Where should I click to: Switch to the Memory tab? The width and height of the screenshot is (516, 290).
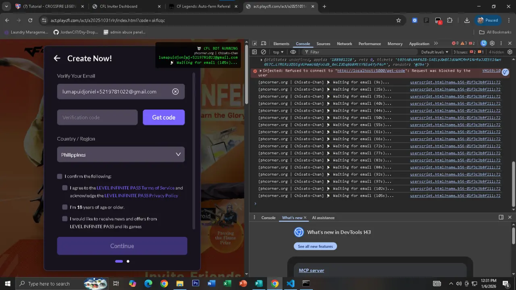click(395, 43)
